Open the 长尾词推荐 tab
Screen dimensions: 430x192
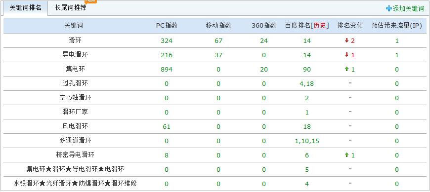coord(71,8)
